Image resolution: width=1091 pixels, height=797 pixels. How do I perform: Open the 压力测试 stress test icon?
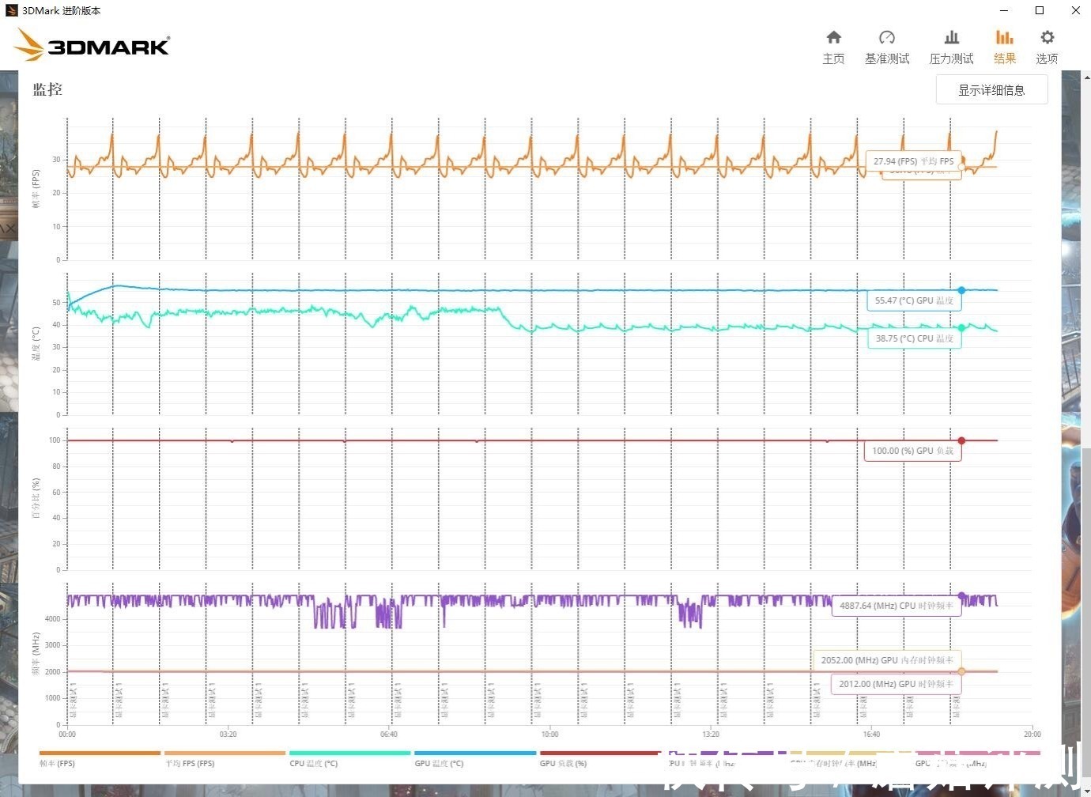951,37
